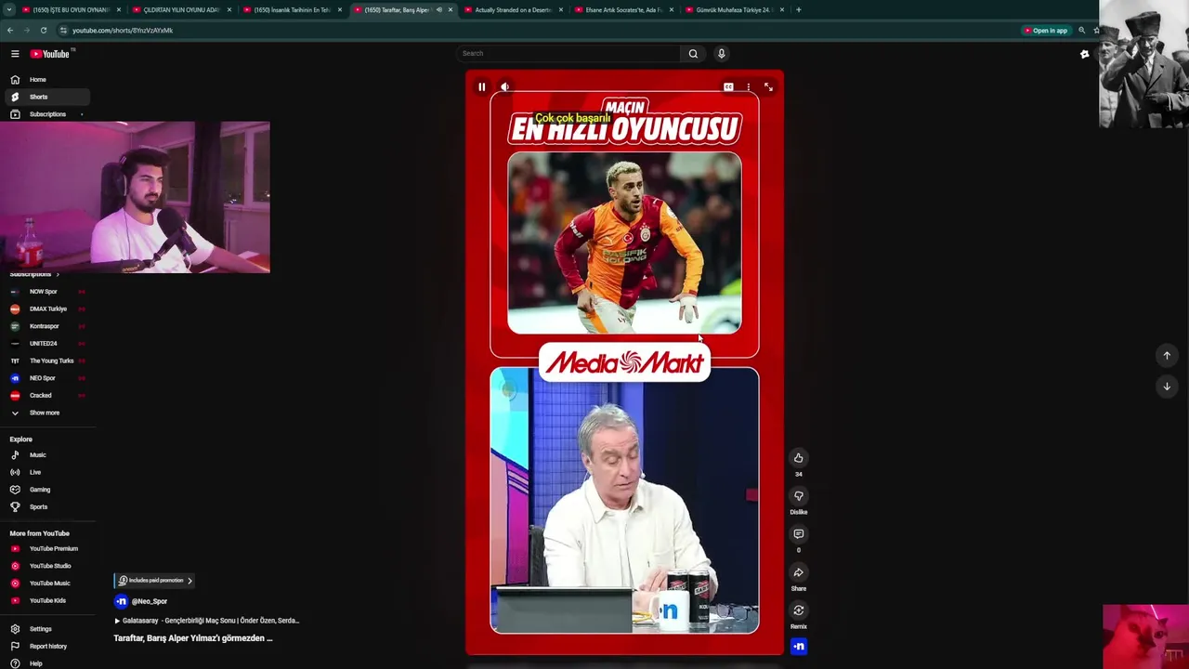Screen dimensions: 1189x669
Task: Open YouTube Music link
Action: point(46,584)
